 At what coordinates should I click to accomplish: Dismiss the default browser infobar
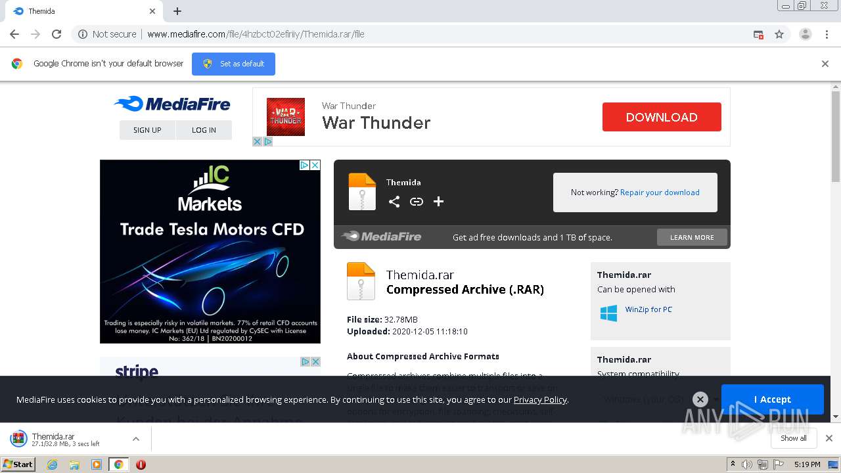click(x=825, y=64)
